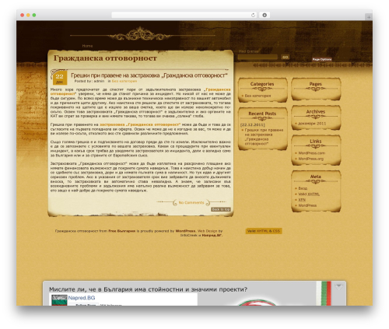Click the Back to top button
389x329 pixels.
tap(221, 209)
